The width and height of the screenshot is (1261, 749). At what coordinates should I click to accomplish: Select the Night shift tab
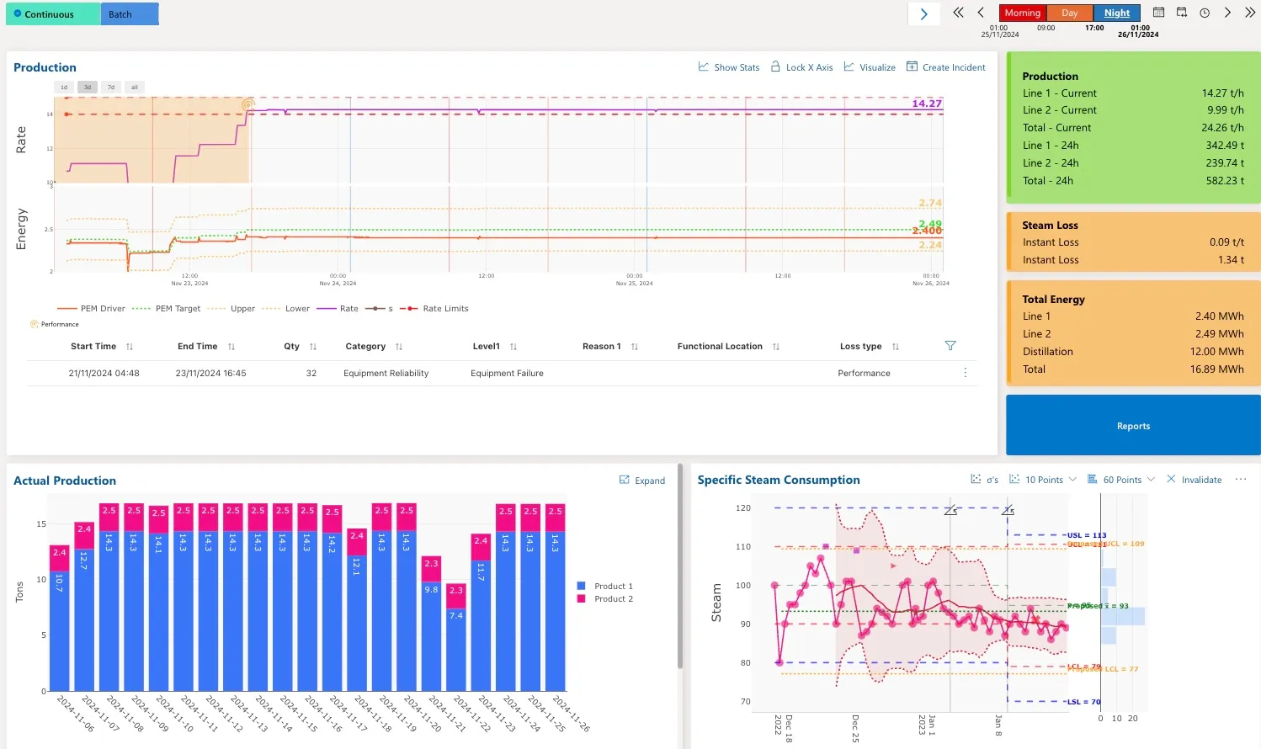coord(1117,13)
